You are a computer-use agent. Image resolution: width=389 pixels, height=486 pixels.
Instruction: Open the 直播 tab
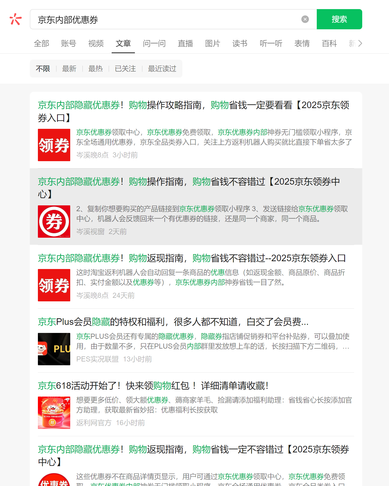[185, 43]
